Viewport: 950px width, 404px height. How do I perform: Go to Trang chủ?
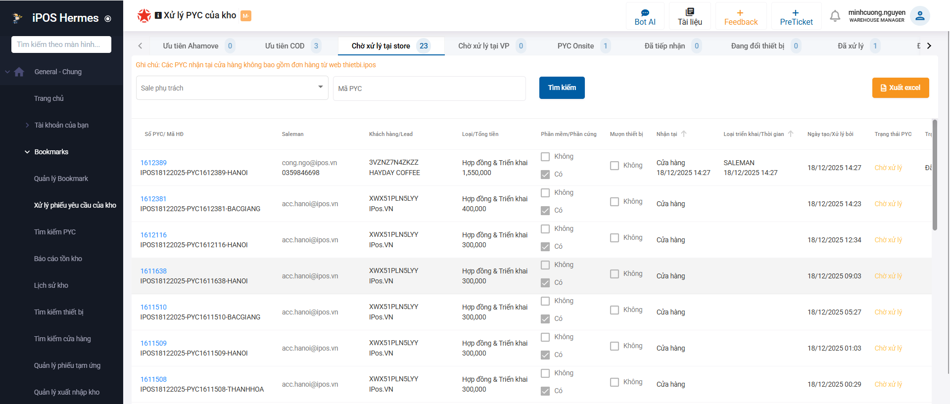point(49,98)
